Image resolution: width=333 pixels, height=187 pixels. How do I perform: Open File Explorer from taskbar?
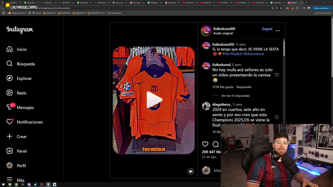point(10,184)
